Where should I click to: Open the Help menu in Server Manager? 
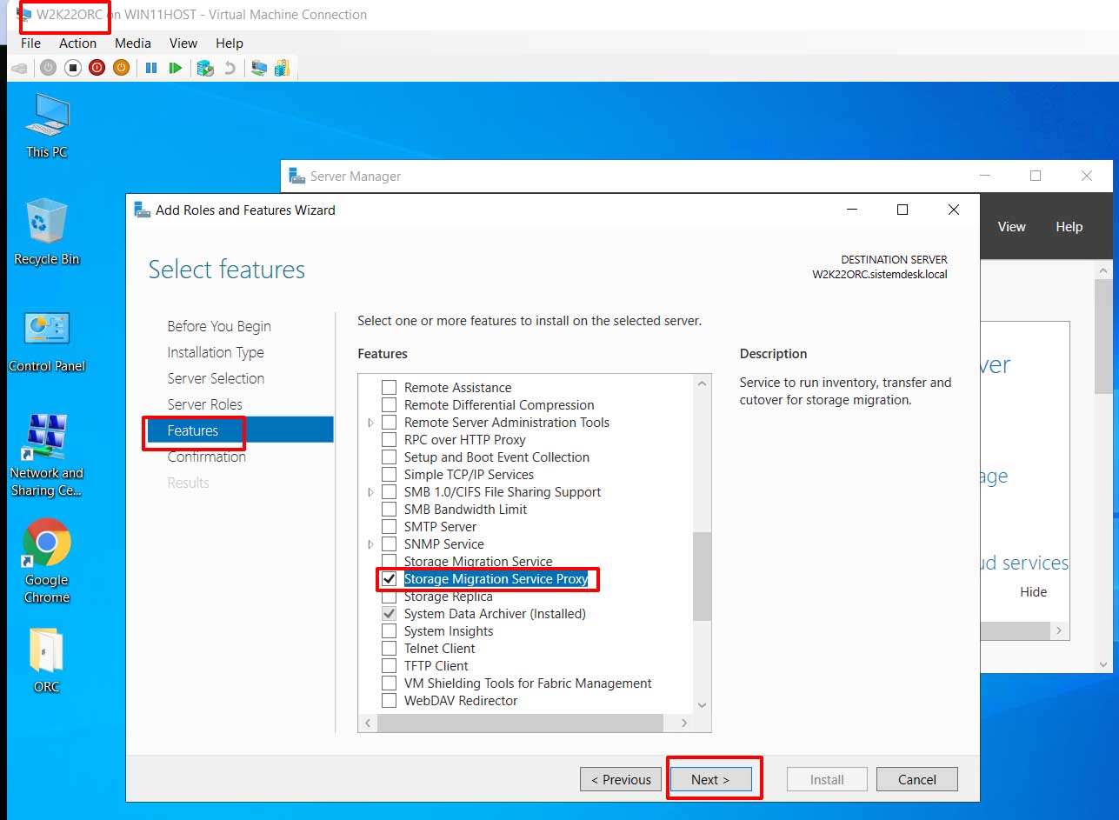[1069, 227]
